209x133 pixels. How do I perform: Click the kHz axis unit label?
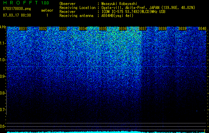[x=3, y=27]
